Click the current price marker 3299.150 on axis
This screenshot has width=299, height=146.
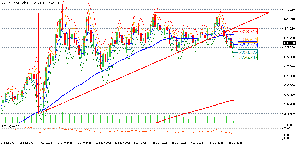pos(289,43)
